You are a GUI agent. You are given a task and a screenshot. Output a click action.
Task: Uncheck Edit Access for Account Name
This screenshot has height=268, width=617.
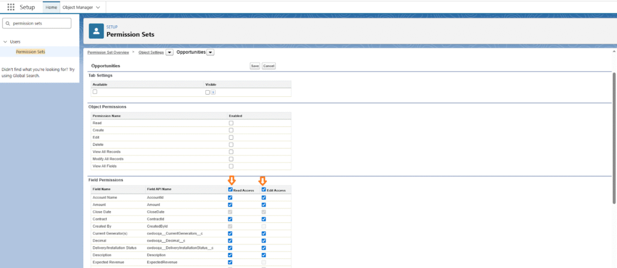264,197
